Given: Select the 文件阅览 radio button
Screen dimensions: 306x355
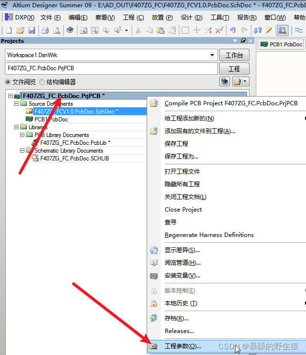Looking at the screenshot, I should [x=8, y=82].
